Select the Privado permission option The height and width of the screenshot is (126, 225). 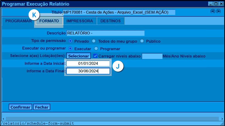click(x=70, y=41)
